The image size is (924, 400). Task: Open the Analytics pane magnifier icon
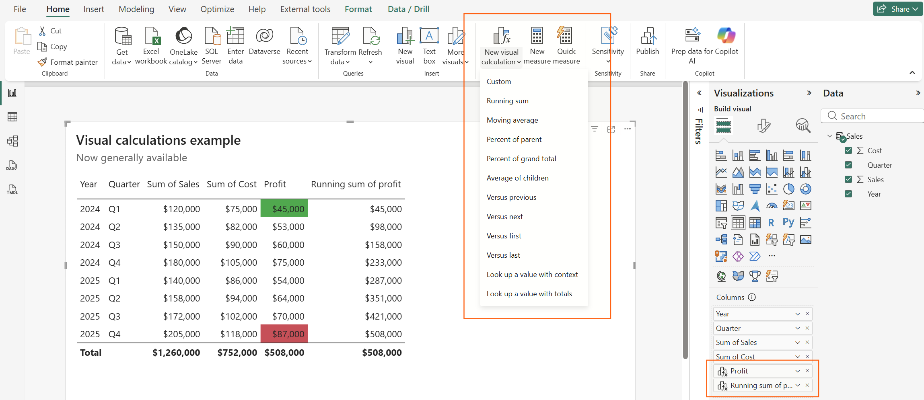(x=803, y=125)
